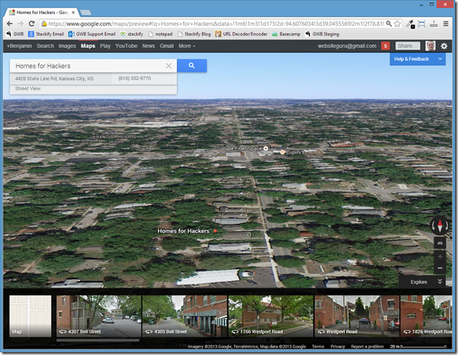Click the download tray extension icon
This screenshot has width=458, height=355.
[x=434, y=24]
